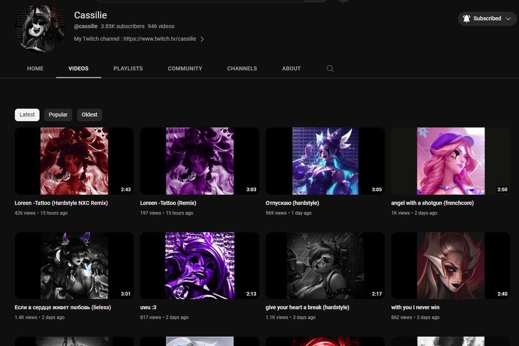Click title Если в сердце живет любовь (lieless)
The height and width of the screenshot is (346, 519).
coord(63,308)
